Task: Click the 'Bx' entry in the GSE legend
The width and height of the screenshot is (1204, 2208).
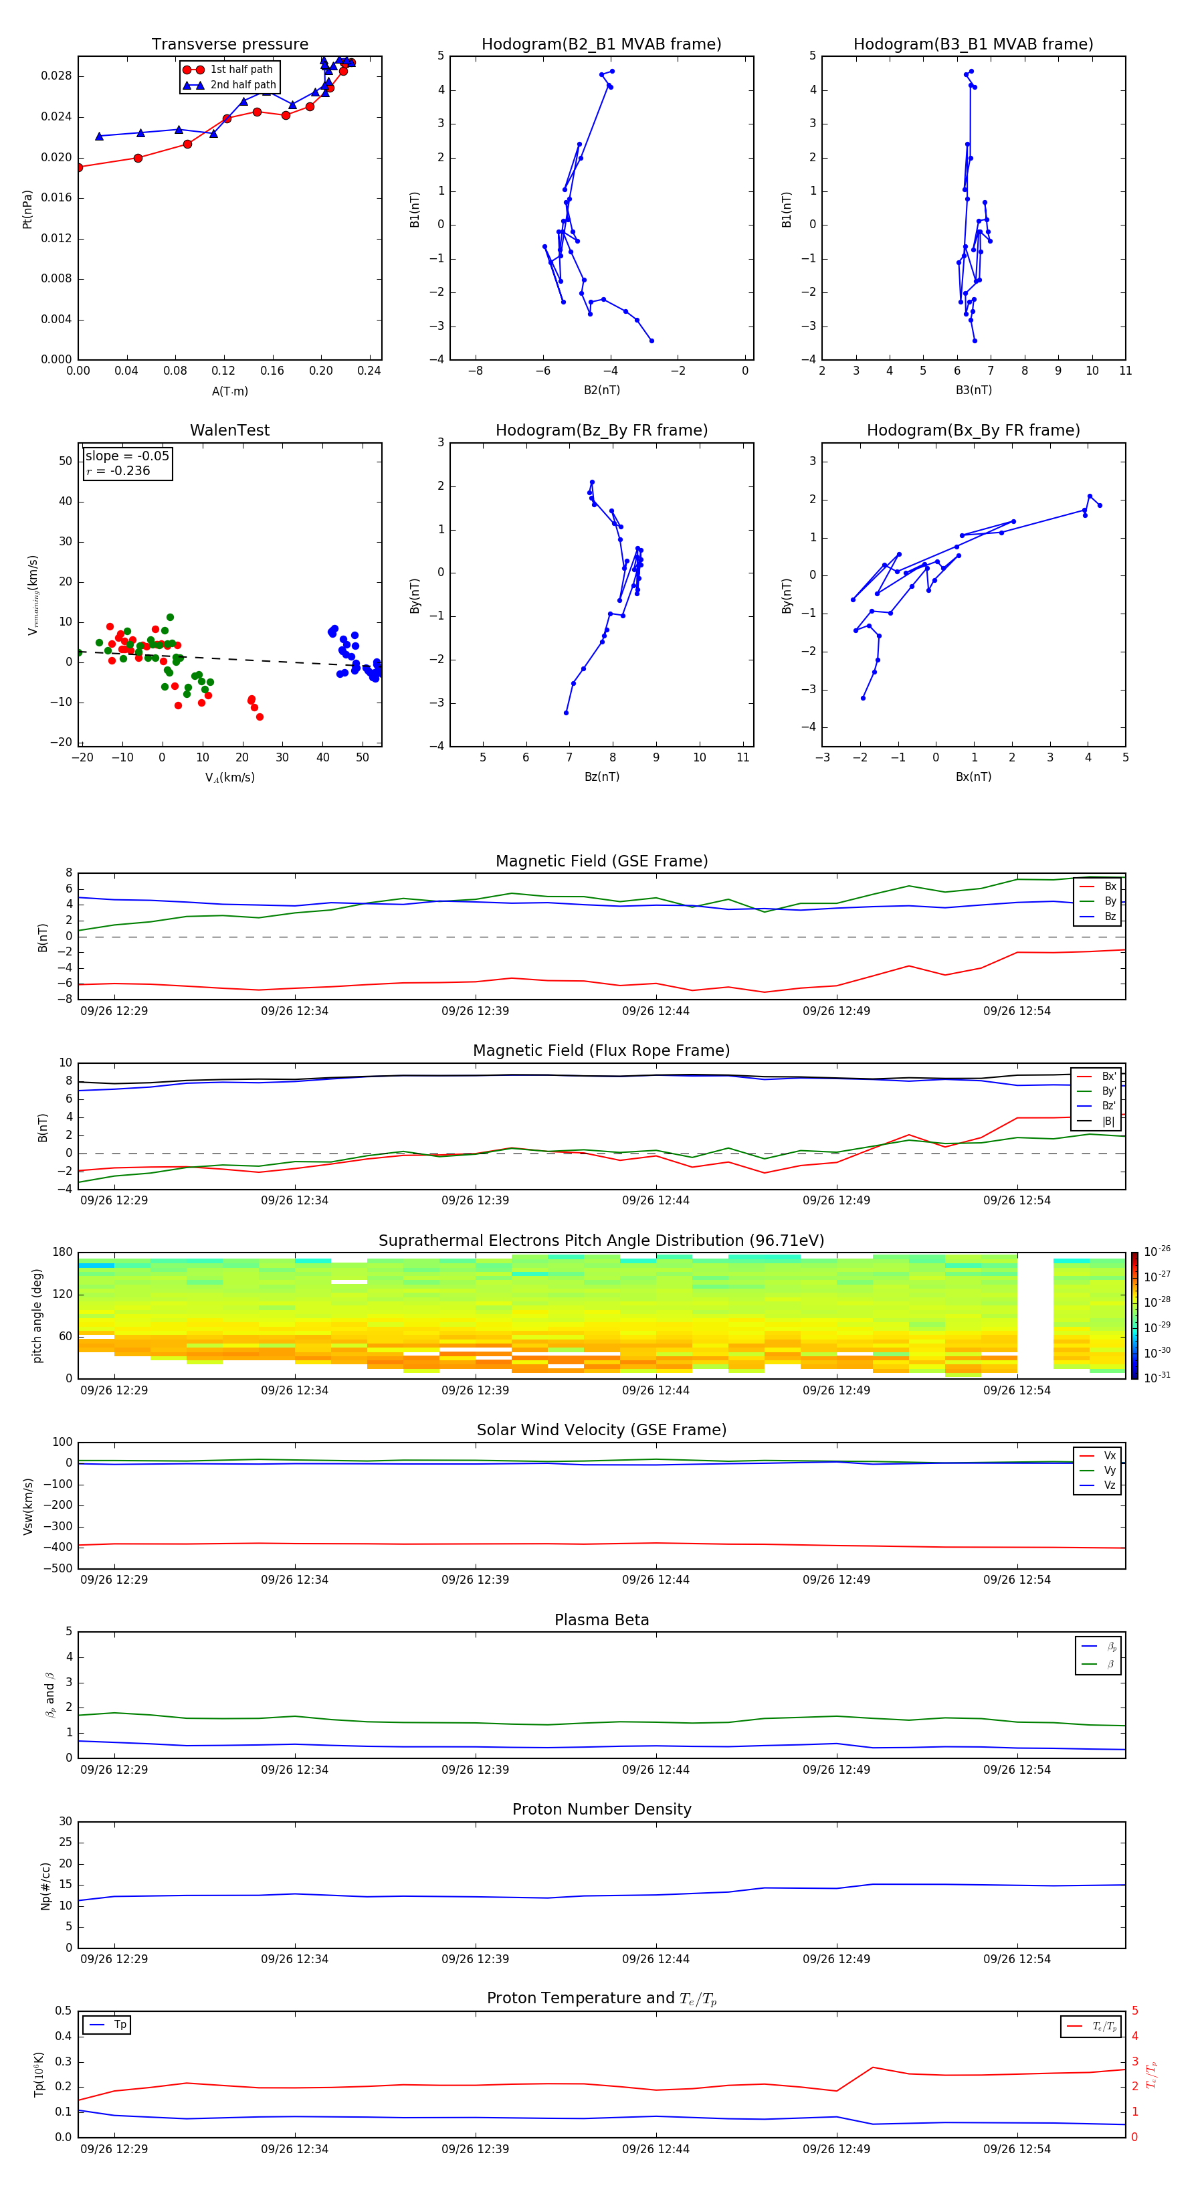Action: pyautogui.click(x=1098, y=887)
